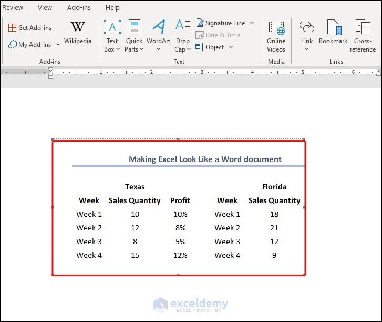Expand the My Add-ins dropdown arrow
382x322 pixels.
[x=58, y=45]
